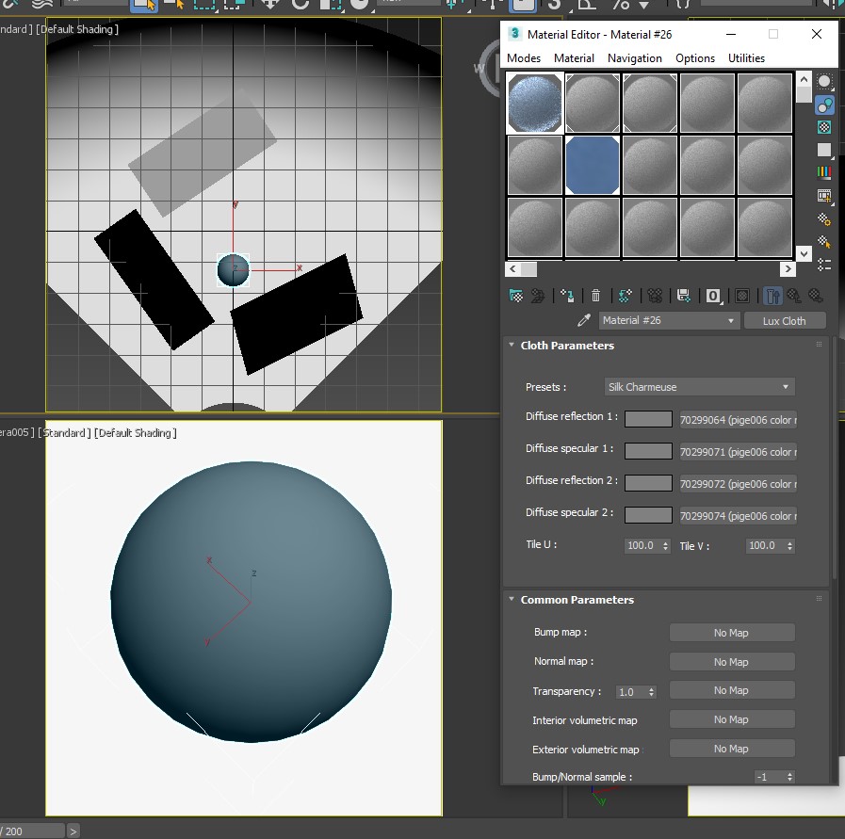Select the blue material sample slot

[592, 165]
